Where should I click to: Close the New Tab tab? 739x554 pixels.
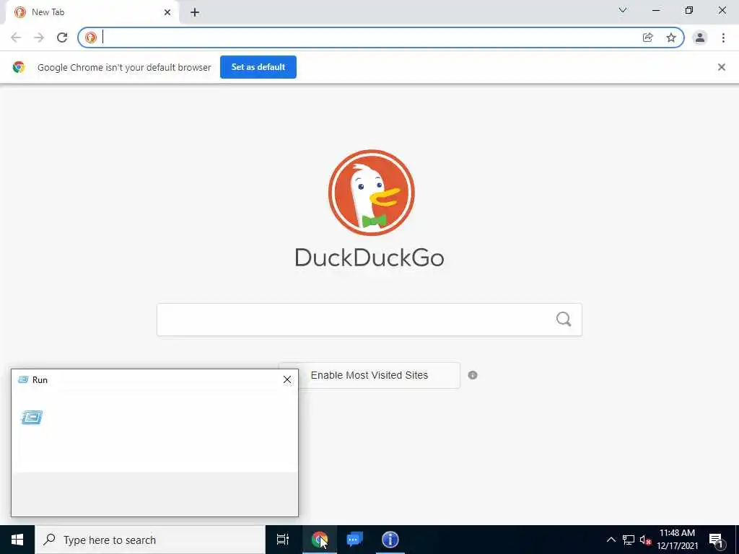tap(167, 12)
